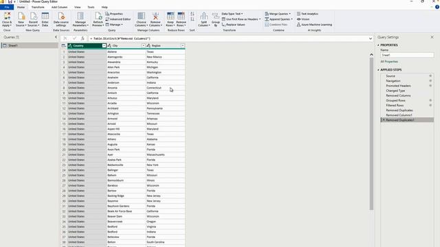Viewport: 440px width, 247px height.
Task: Open settings gear for the Source step
Action: tap(430, 76)
